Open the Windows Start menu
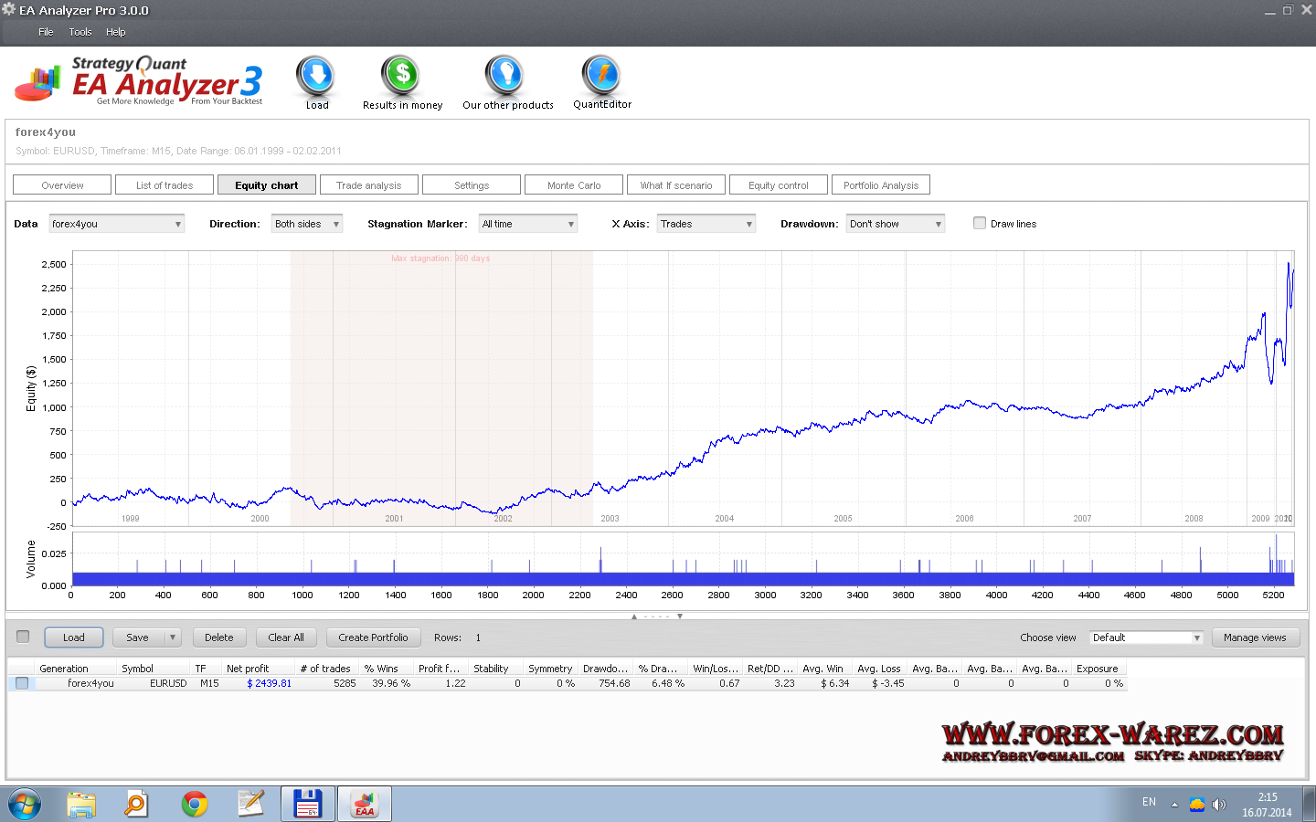The width and height of the screenshot is (1316, 822). point(25,804)
